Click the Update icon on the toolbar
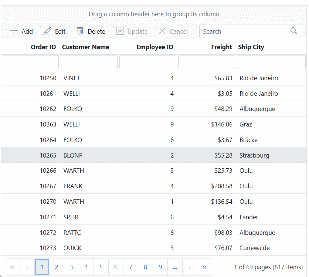 (120, 31)
